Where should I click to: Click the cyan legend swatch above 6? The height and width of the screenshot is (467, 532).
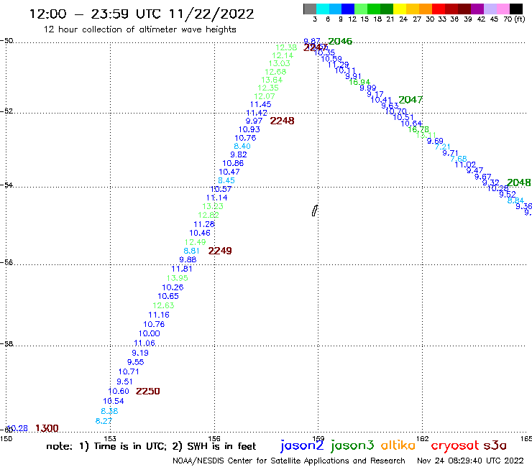pos(323,9)
